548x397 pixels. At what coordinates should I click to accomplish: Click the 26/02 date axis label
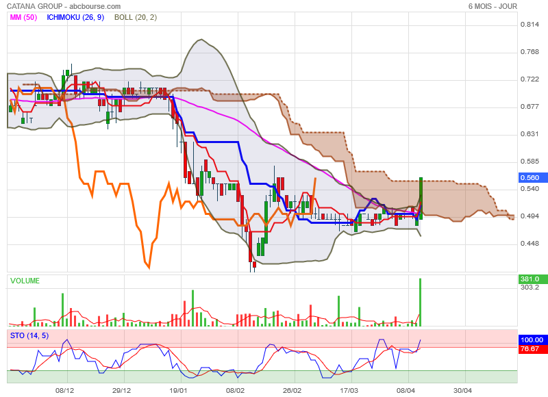[x=292, y=390]
